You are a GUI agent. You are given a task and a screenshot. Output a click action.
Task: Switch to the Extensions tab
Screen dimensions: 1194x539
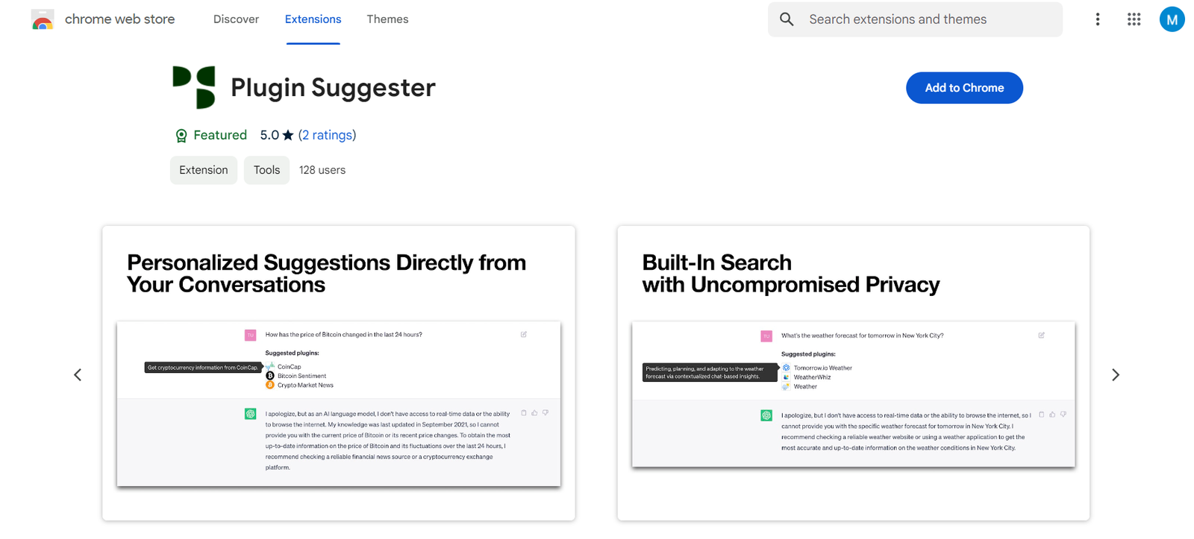(313, 19)
